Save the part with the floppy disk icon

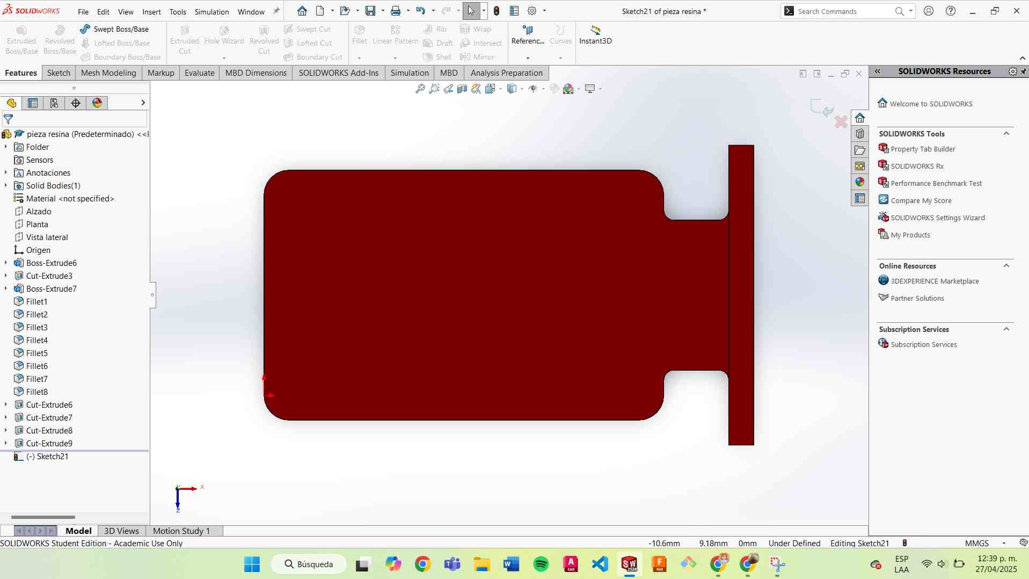pos(370,11)
